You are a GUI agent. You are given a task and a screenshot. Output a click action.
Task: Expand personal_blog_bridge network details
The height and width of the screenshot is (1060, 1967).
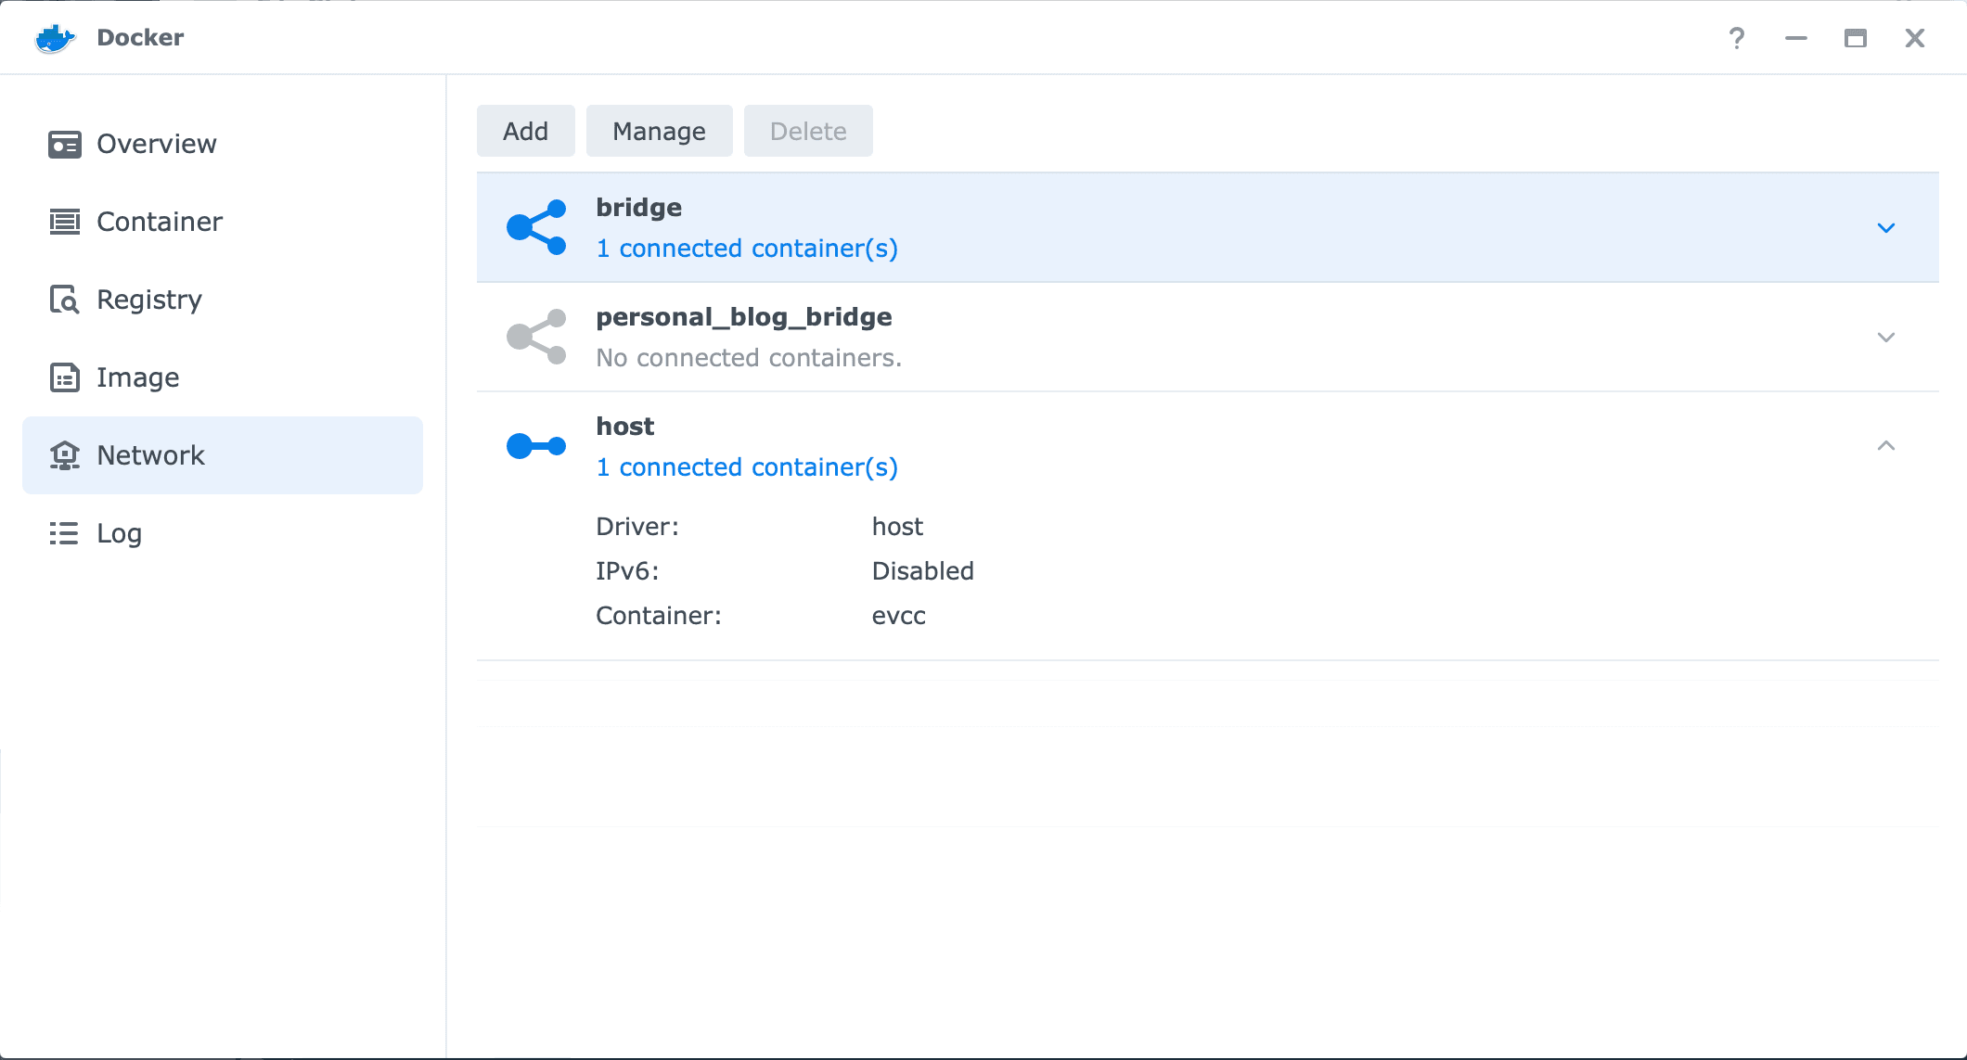click(x=1886, y=337)
